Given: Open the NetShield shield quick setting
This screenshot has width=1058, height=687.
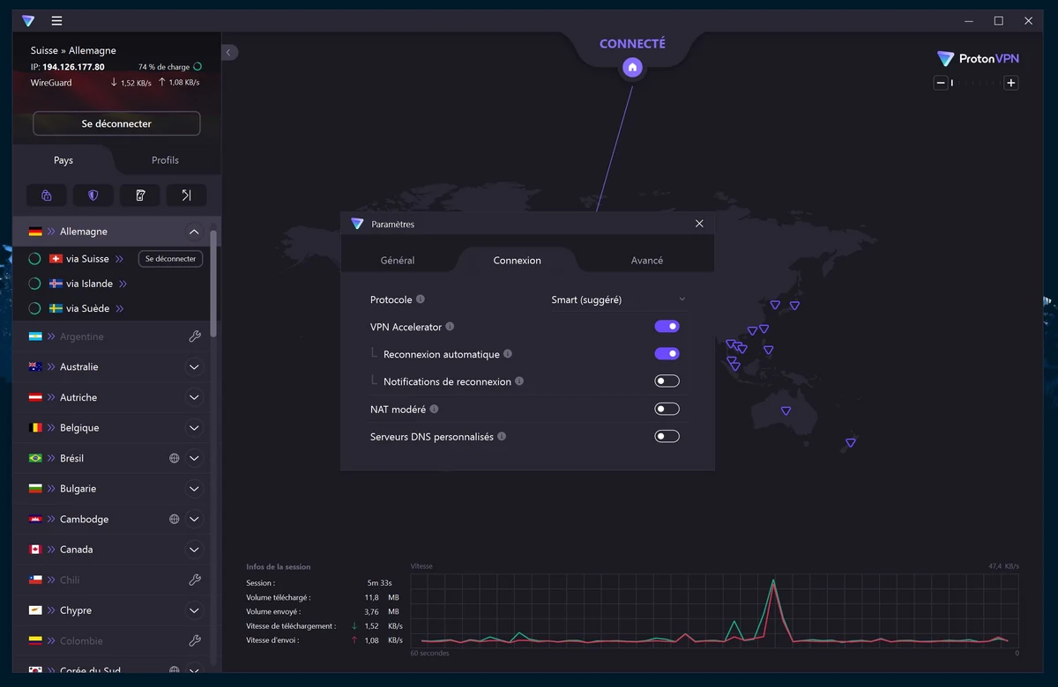Looking at the screenshot, I should pyautogui.click(x=93, y=196).
